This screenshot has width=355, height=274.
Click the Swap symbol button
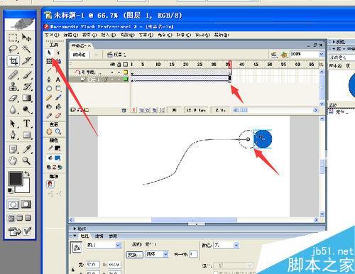point(134,255)
